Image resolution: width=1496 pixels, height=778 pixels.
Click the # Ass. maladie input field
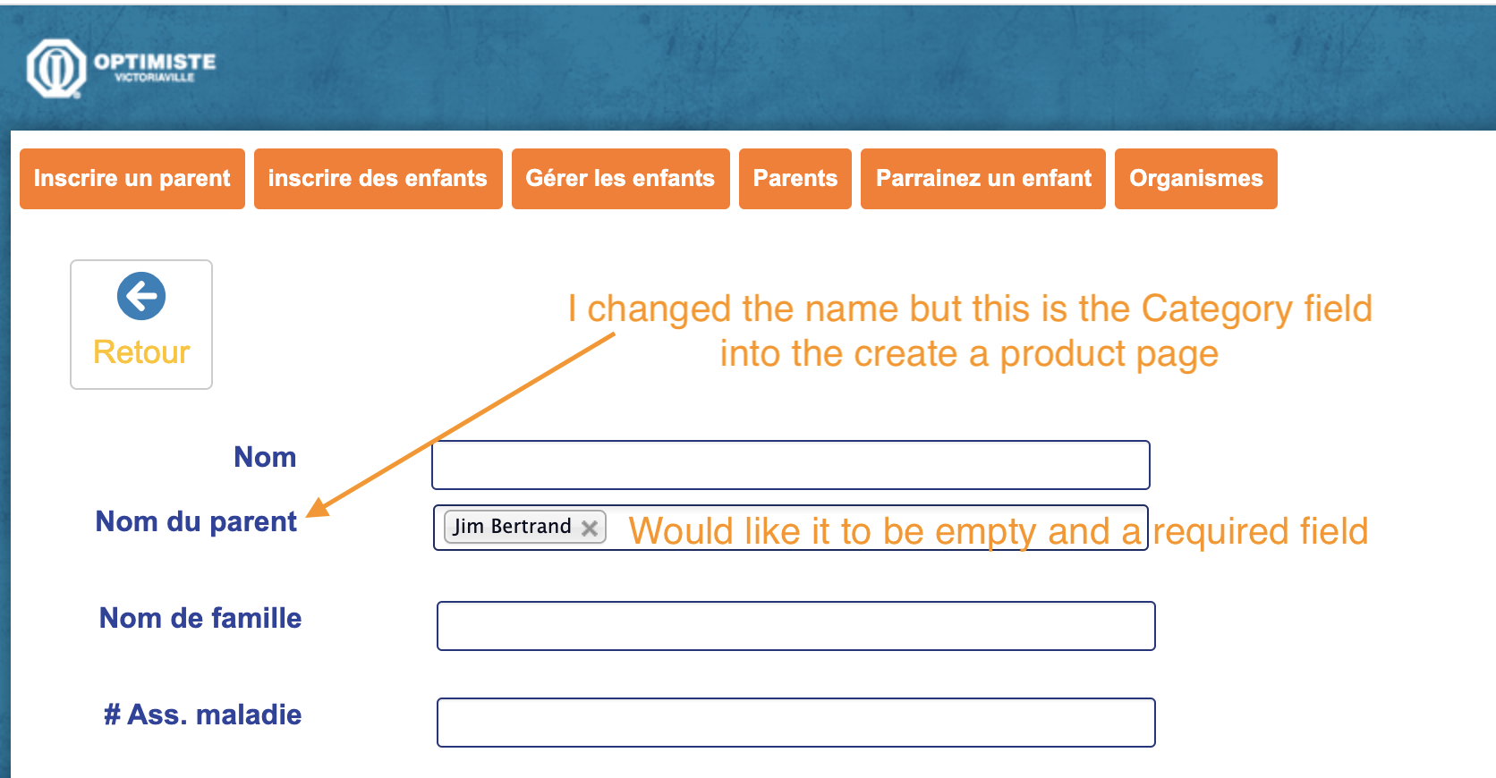(795, 723)
